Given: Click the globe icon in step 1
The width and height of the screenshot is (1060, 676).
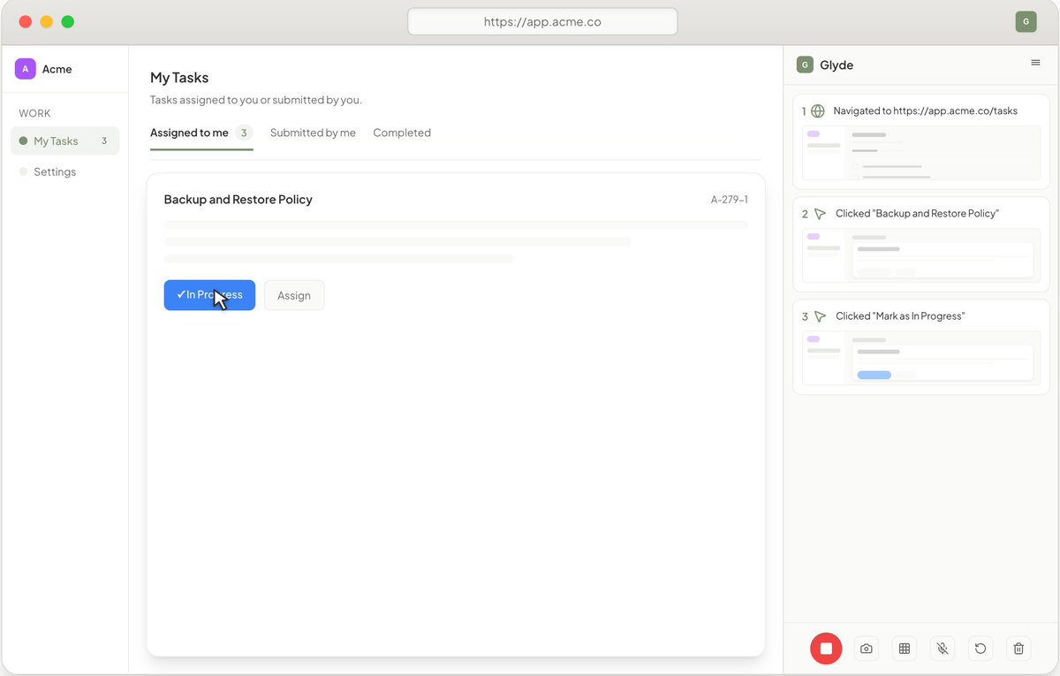Looking at the screenshot, I should (818, 111).
